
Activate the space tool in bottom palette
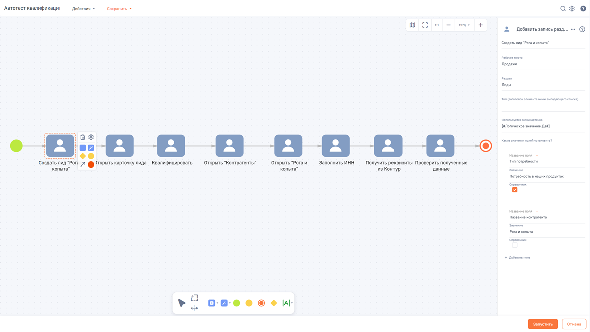194,308
